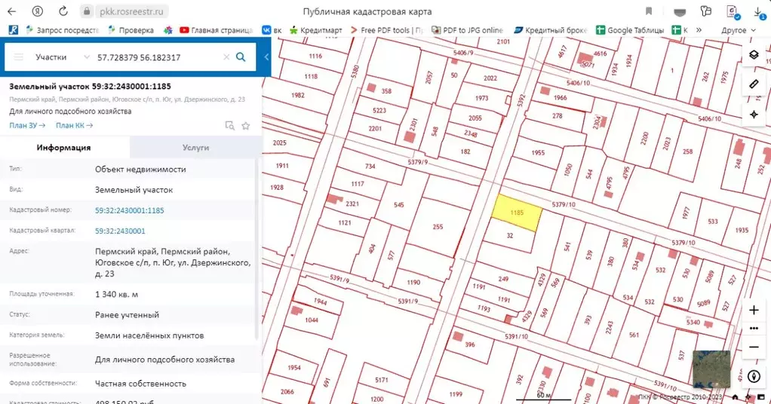
Task: Open 'Проверка' bookmark
Action: (131, 30)
